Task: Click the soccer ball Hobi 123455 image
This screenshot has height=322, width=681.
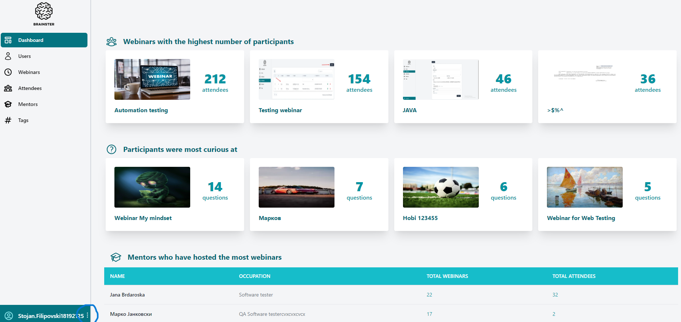Action: 441,187
